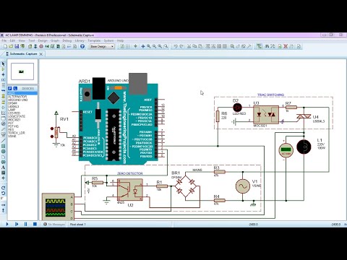This screenshot has width=347, height=260.
Task: Click the schematic overview thumbnail
Action: click(x=22, y=71)
